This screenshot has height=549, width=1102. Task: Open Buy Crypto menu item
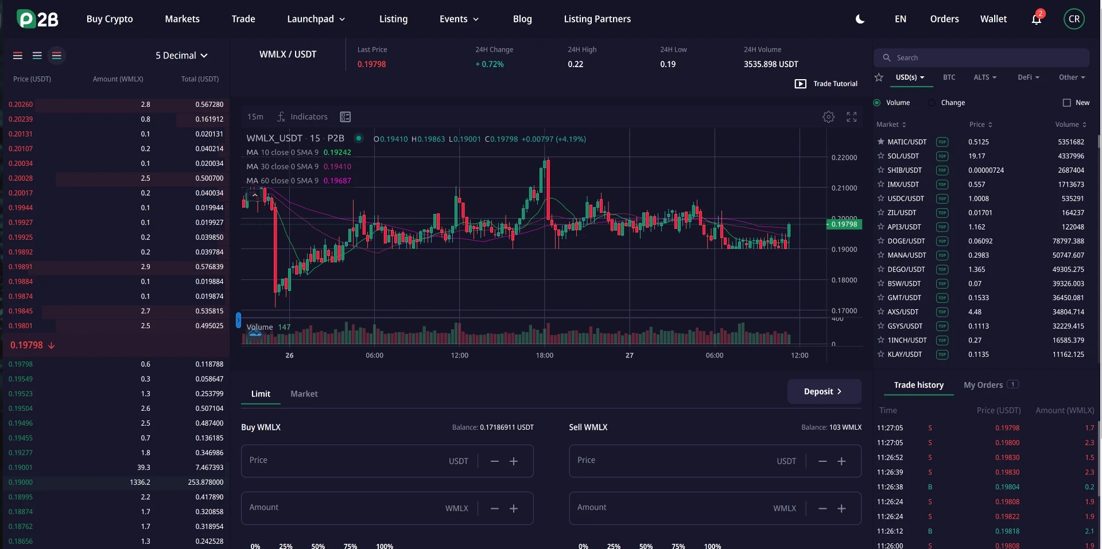tap(110, 19)
